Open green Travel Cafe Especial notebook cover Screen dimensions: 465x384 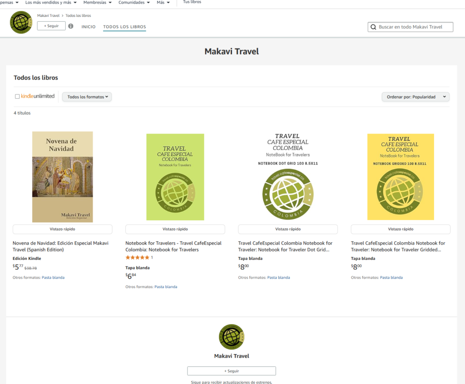[175, 177]
